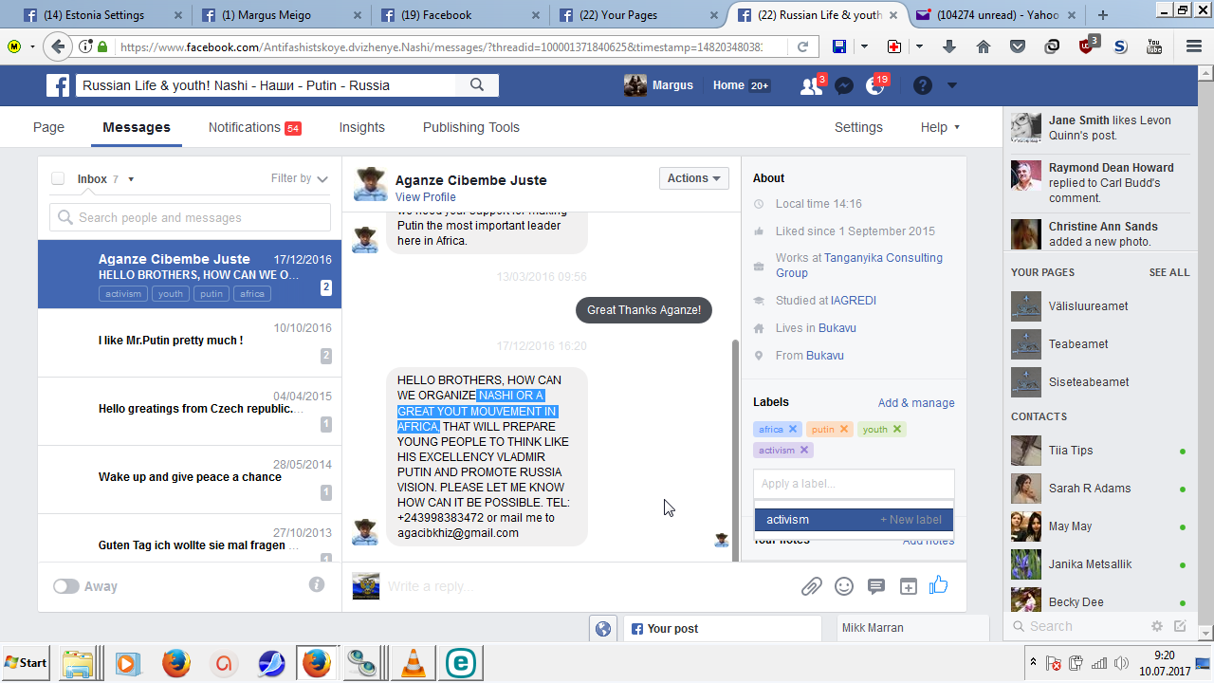Viewport: 1214px width, 683px height.
Task: Open account menu arrow in blue bar
Action: pos(952,86)
